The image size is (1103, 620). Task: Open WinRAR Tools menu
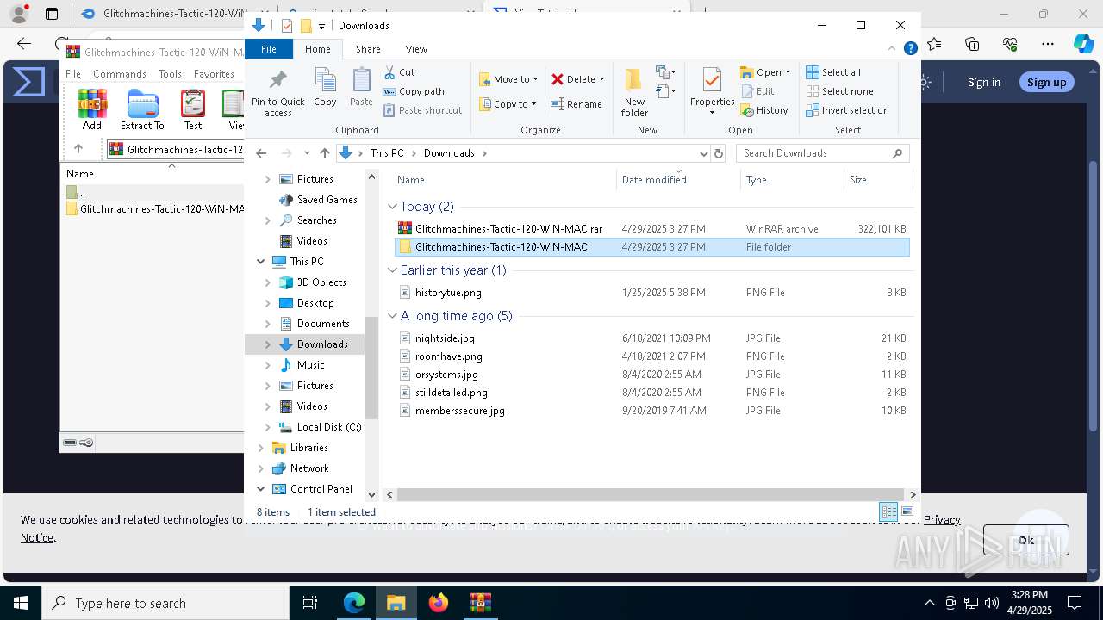[170, 74]
